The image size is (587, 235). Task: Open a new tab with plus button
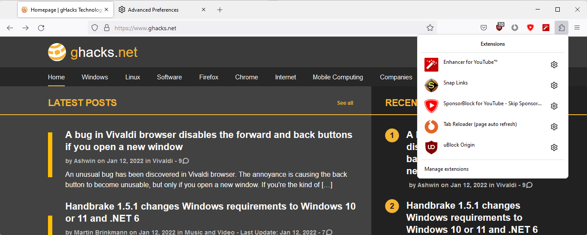[x=220, y=9]
